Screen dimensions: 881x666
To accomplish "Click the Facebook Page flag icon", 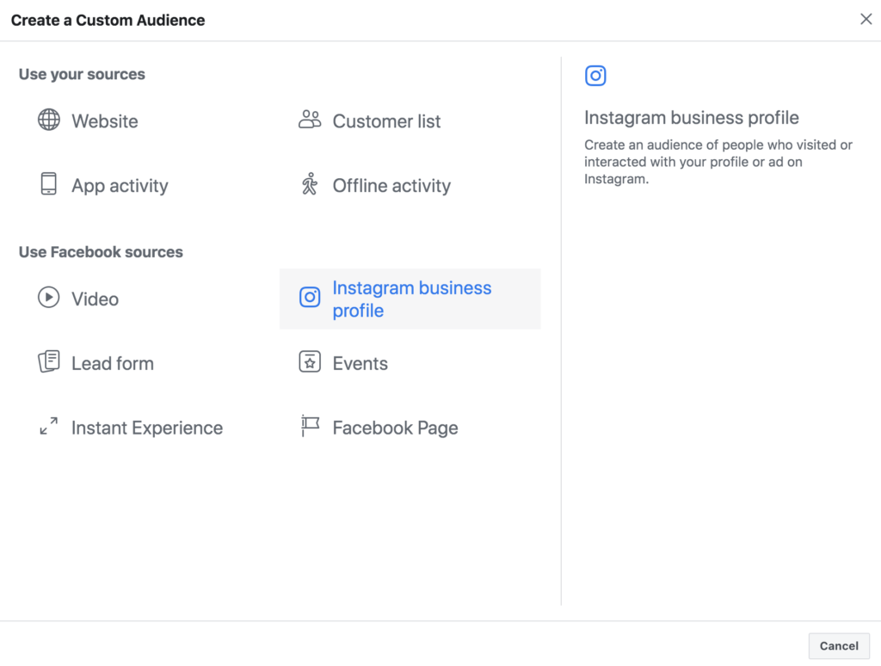I will (x=310, y=426).
